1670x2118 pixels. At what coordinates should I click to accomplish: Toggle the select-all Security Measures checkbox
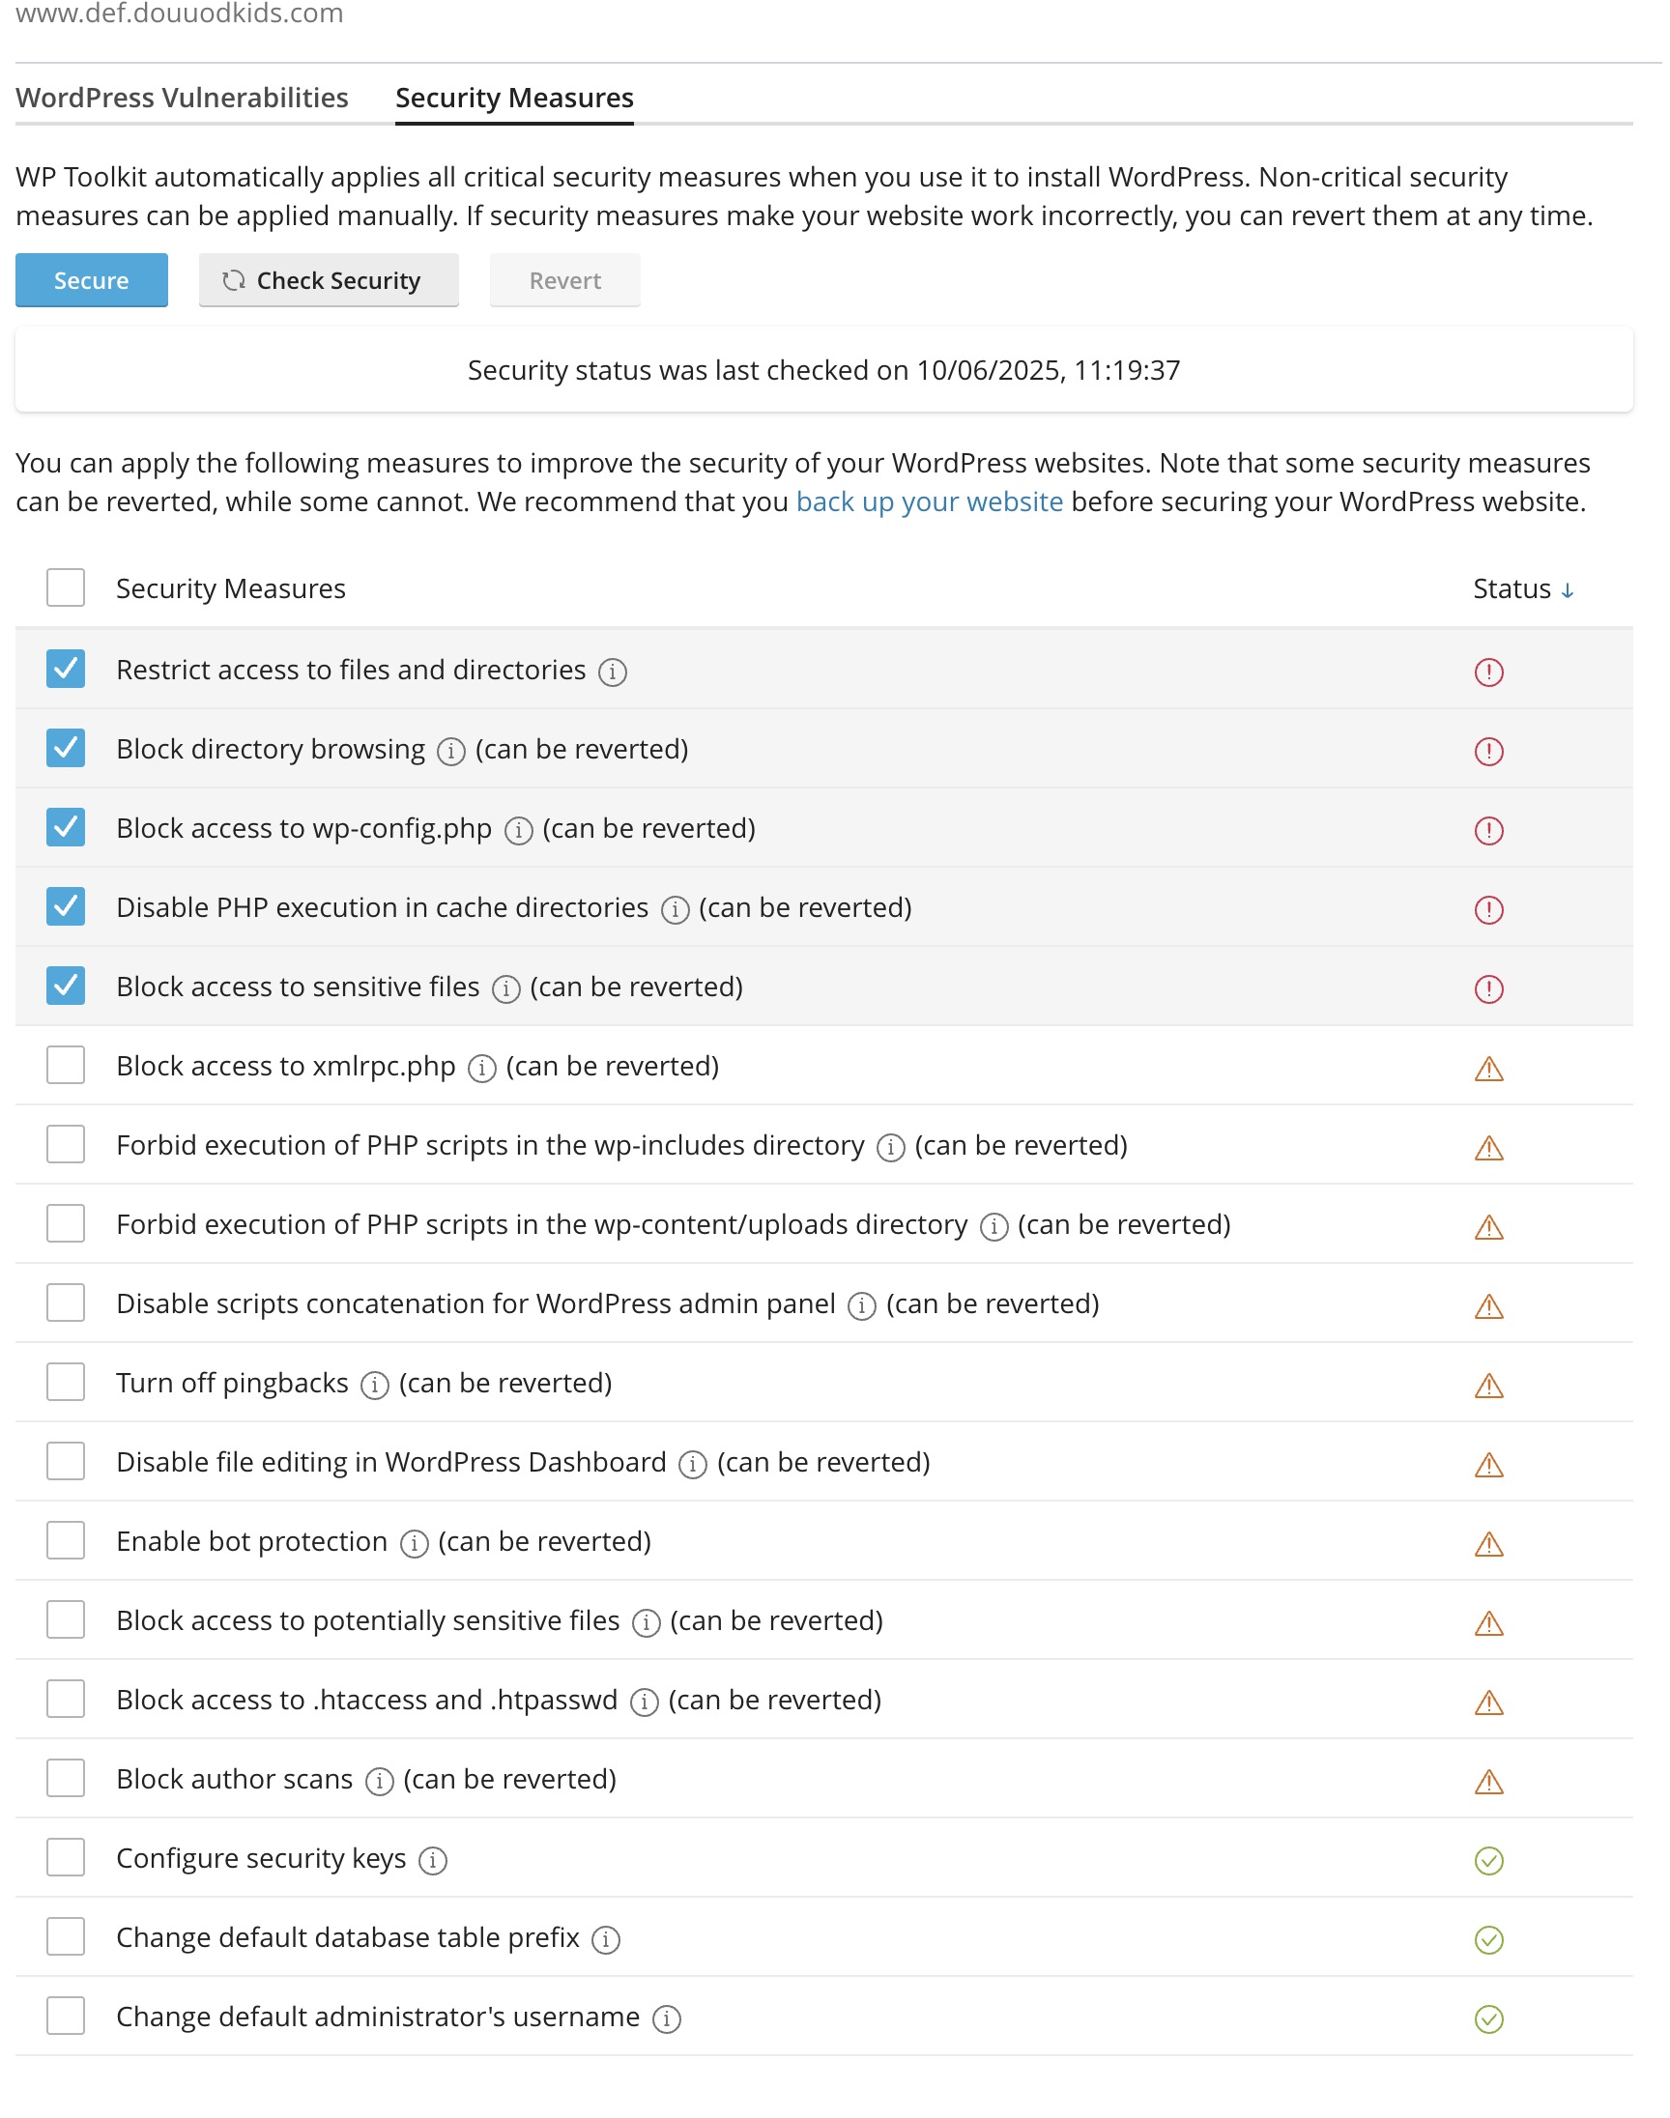coord(66,588)
